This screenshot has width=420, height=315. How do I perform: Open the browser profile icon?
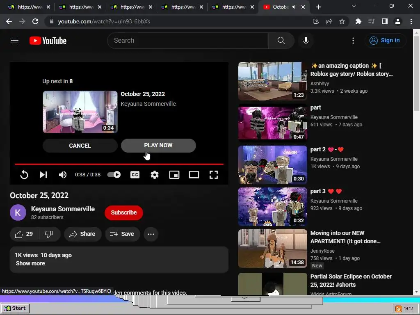point(398,21)
